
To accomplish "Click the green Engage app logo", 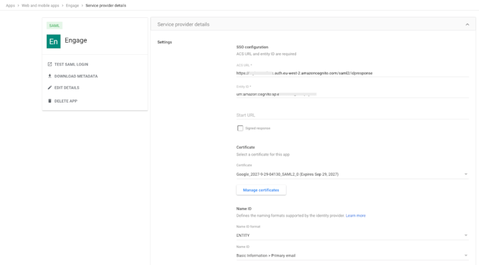I will point(54,41).
